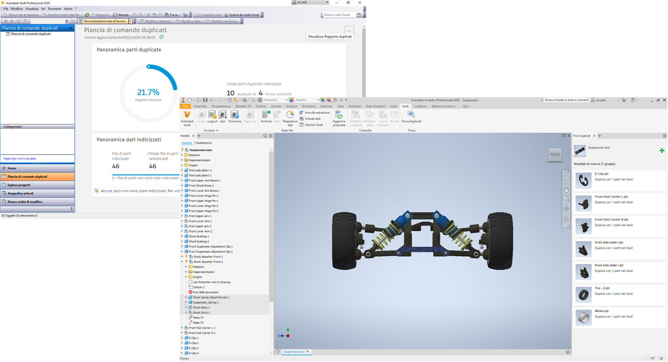Open Schede dati in the Vault ribbon
This screenshot has width=668, height=362.
[310, 118]
